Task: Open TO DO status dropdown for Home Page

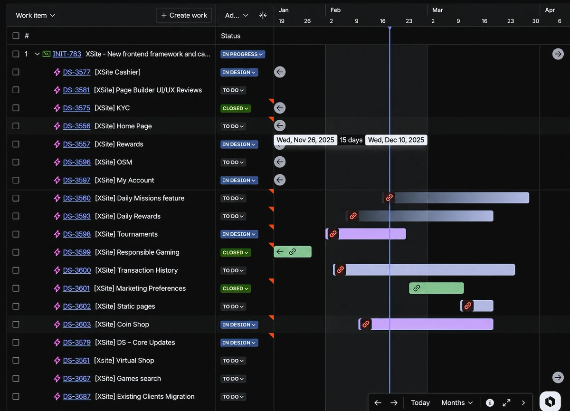Action: [x=233, y=126]
